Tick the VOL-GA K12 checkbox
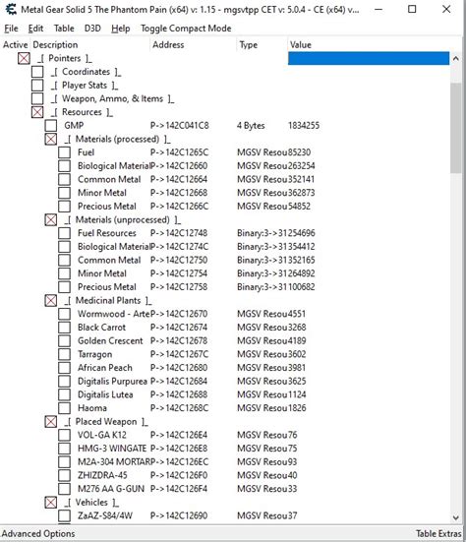 [x=64, y=435]
